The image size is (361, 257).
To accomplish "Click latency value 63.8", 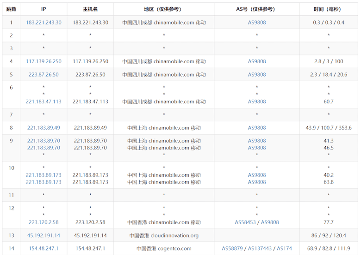I will point(328,182).
